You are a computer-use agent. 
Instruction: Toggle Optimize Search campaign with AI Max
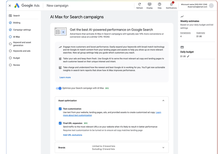[x=59, y=88]
